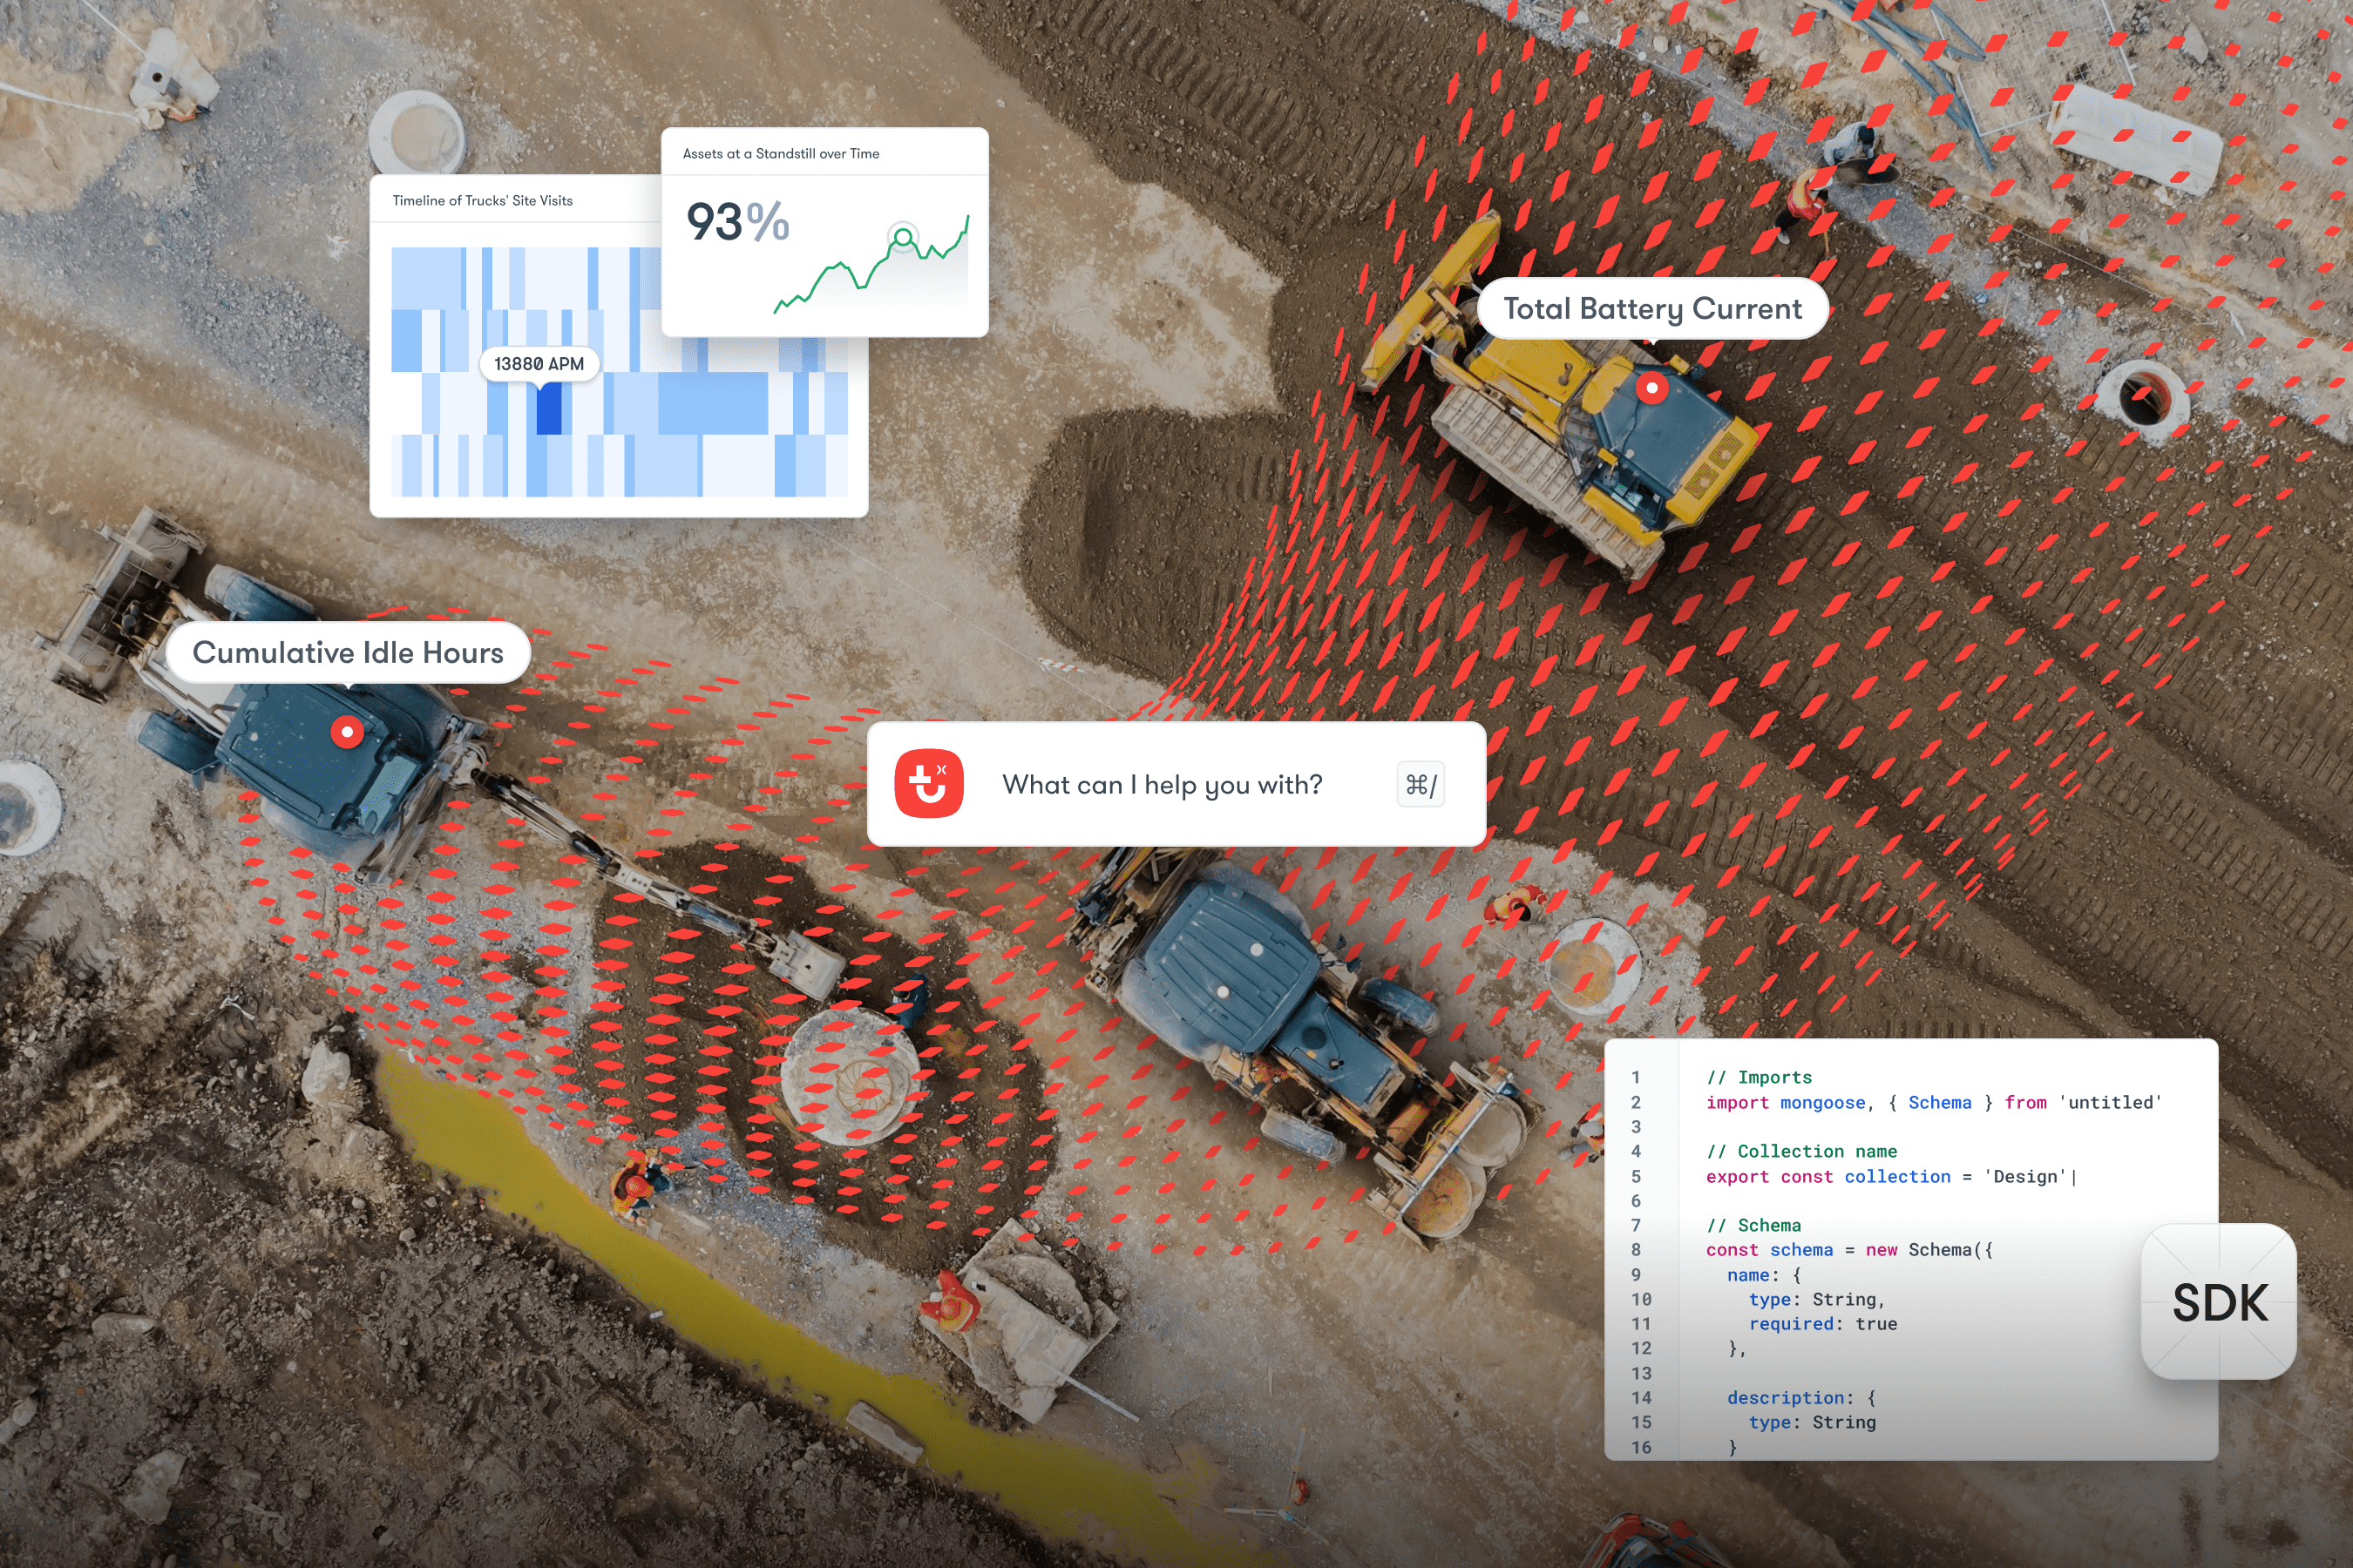Click the command-slash shortcut badge
This screenshot has width=2353, height=1568.
point(1420,785)
